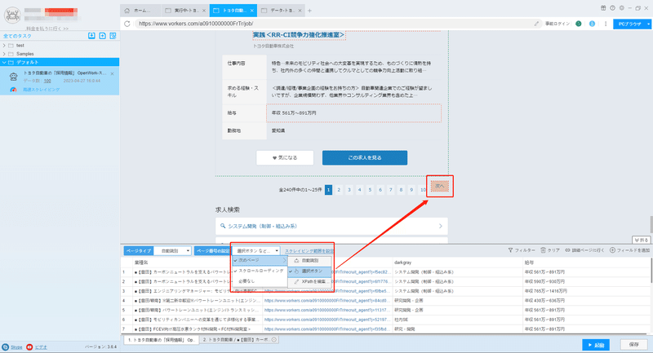The width and height of the screenshot is (653, 353).
Task: Select 自動識別 in the submenu
Action: (x=310, y=261)
